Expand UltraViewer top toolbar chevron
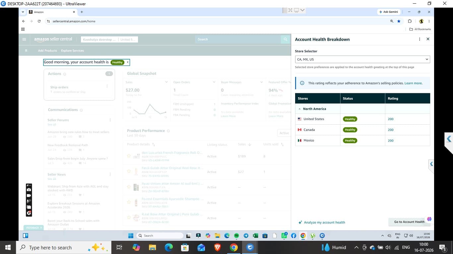 (302, 10)
